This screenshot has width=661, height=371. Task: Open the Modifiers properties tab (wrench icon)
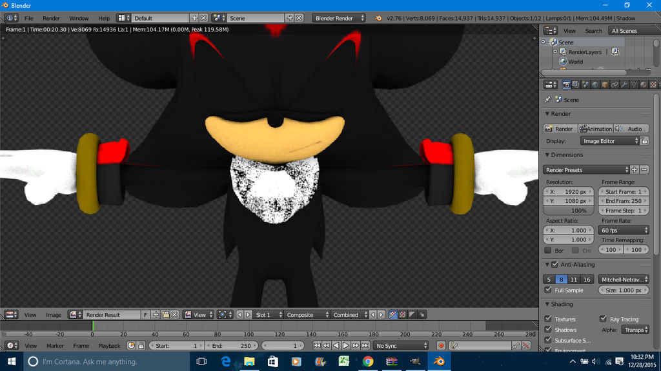pyautogui.click(x=624, y=84)
